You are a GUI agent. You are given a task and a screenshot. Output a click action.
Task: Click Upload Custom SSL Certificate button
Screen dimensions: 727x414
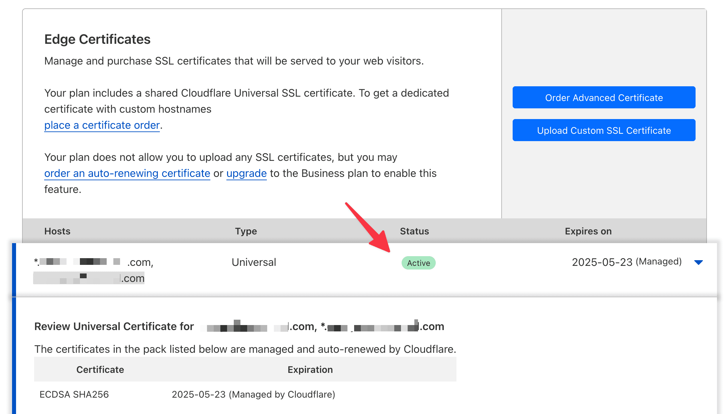pos(604,130)
